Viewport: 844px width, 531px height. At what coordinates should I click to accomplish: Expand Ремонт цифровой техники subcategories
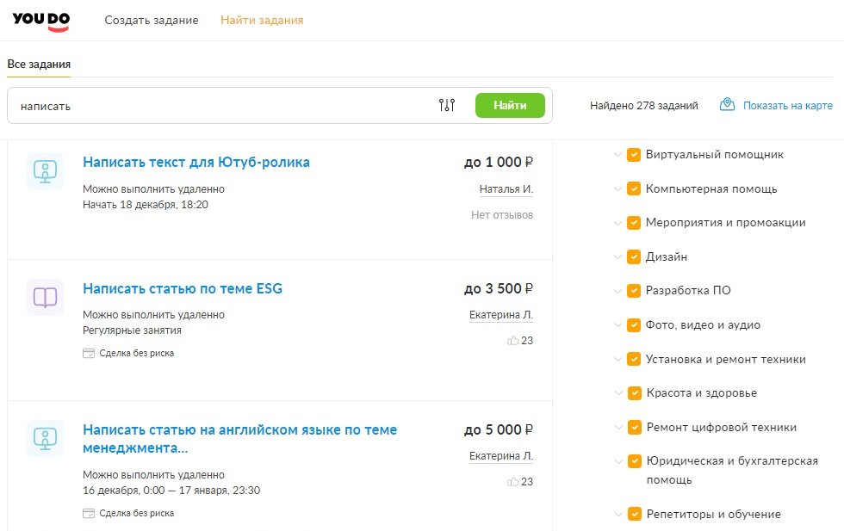(618, 427)
